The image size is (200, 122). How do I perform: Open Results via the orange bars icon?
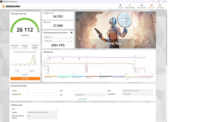[x=151, y=5]
